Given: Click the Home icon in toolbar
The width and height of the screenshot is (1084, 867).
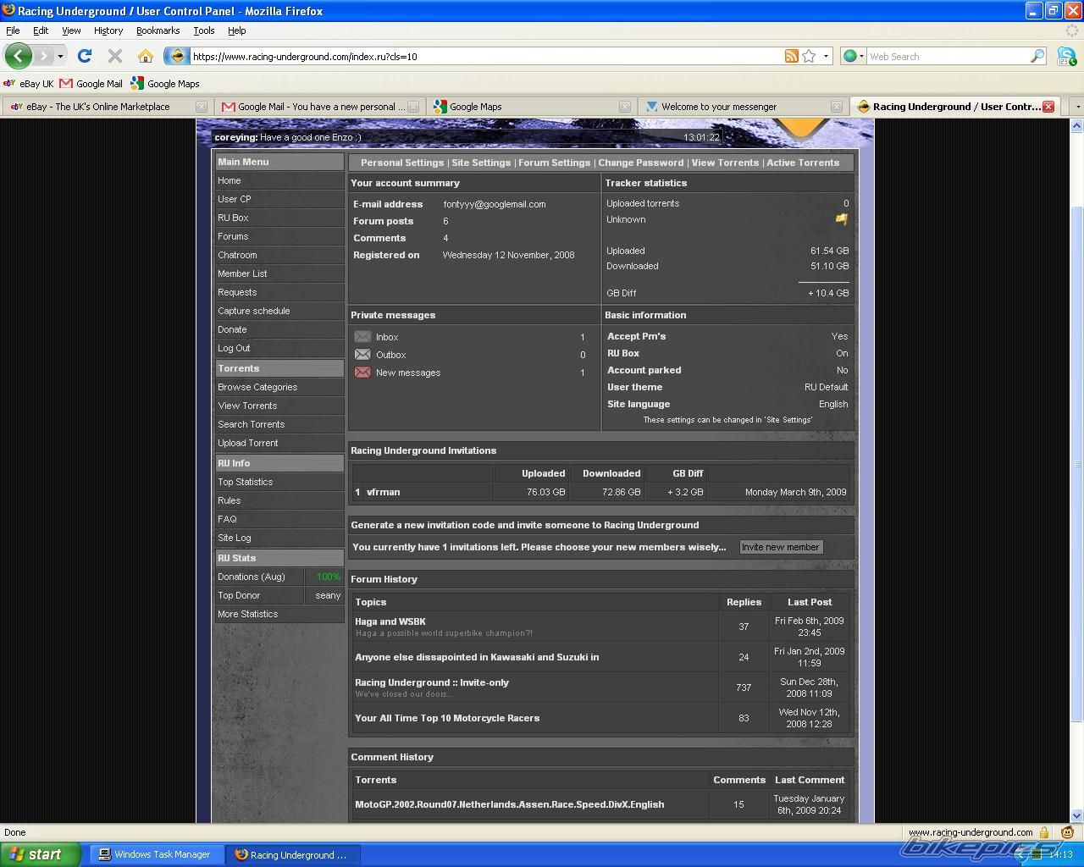Looking at the screenshot, I should (x=145, y=57).
